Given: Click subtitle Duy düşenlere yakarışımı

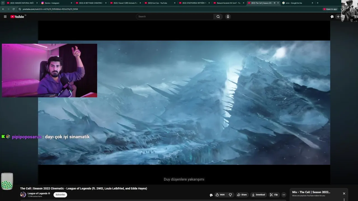Looking at the screenshot, I should pos(184,179).
